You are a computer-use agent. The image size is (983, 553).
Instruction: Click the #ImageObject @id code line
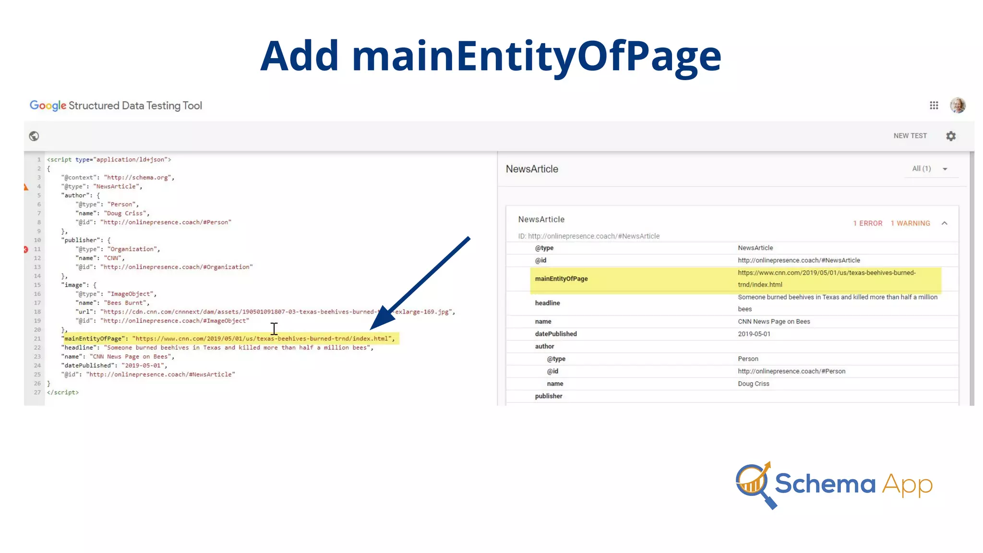pyautogui.click(x=162, y=321)
